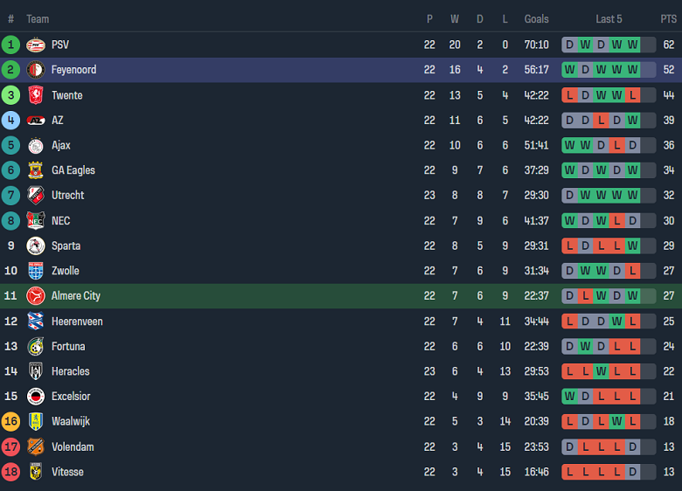Click the Vitesse club crest icon
The width and height of the screenshot is (682, 491).
click(x=36, y=472)
